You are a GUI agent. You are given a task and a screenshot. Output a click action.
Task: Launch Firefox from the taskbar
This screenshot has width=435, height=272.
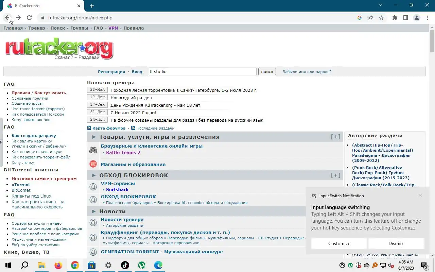[x=58, y=265]
